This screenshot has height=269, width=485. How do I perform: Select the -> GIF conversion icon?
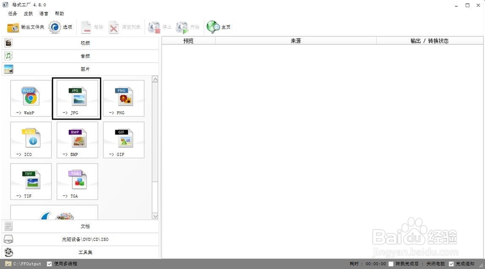124,140
